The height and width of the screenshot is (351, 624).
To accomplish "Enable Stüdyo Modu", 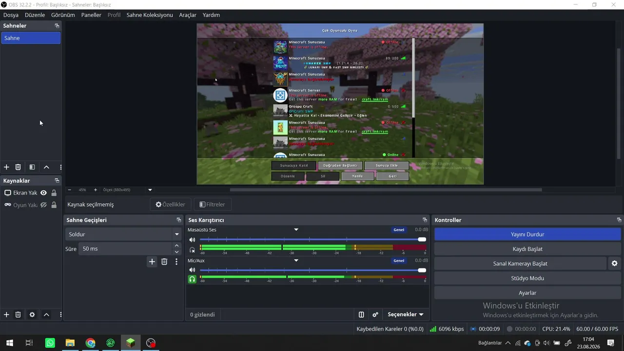I will (x=527, y=278).
